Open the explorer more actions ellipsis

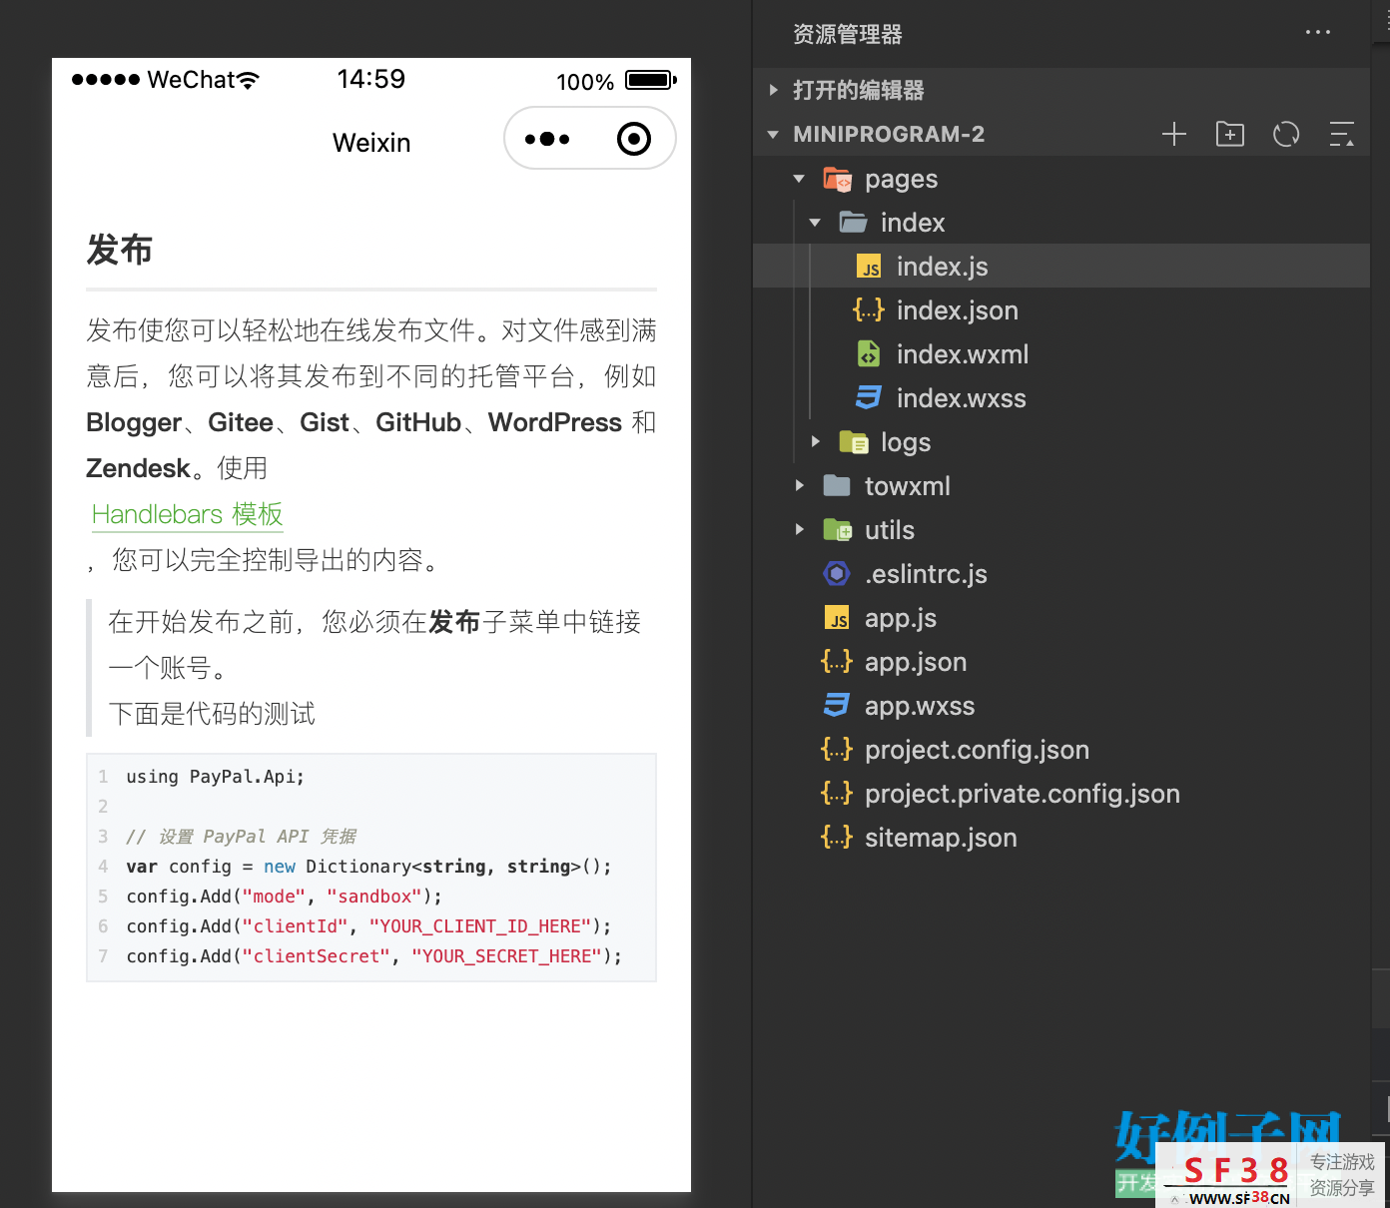(x=1317, y=33)
